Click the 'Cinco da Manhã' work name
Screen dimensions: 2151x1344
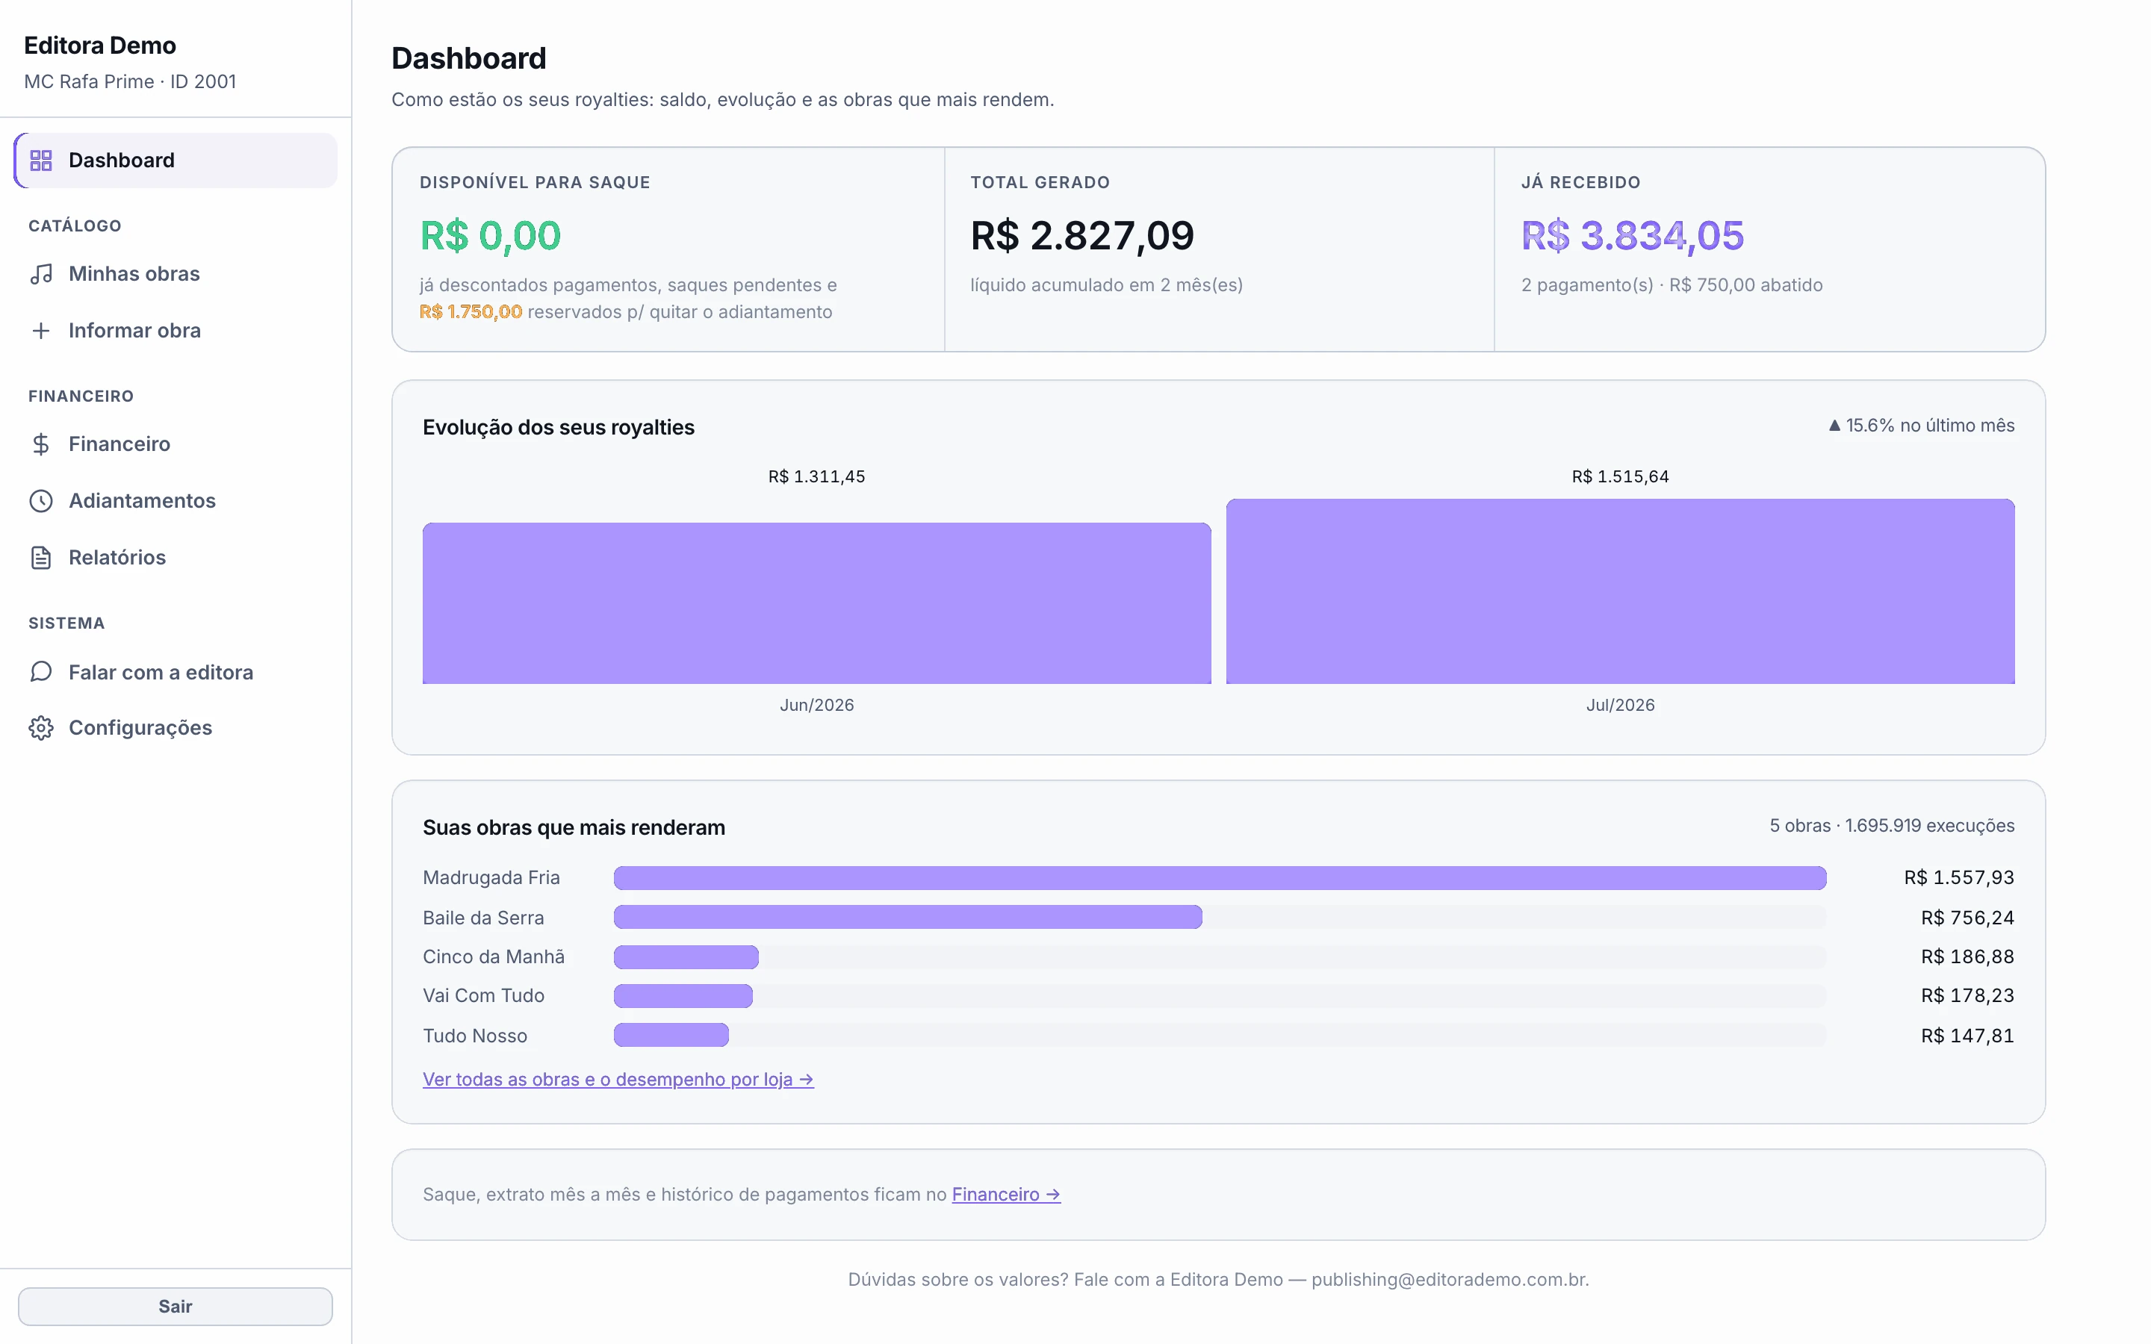493,956
